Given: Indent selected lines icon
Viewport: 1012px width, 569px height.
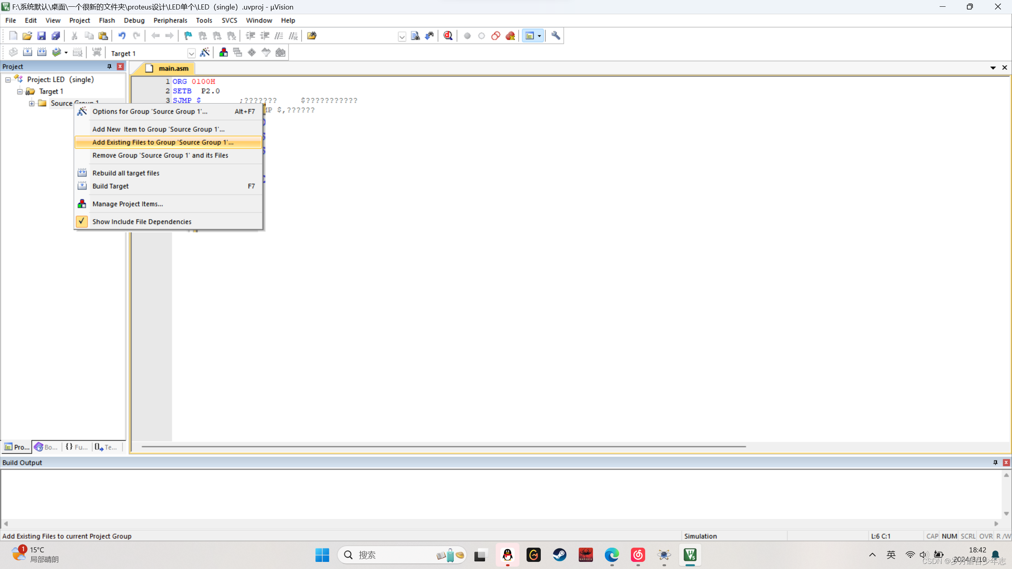Looking at the screenshot, I should 250,36.
